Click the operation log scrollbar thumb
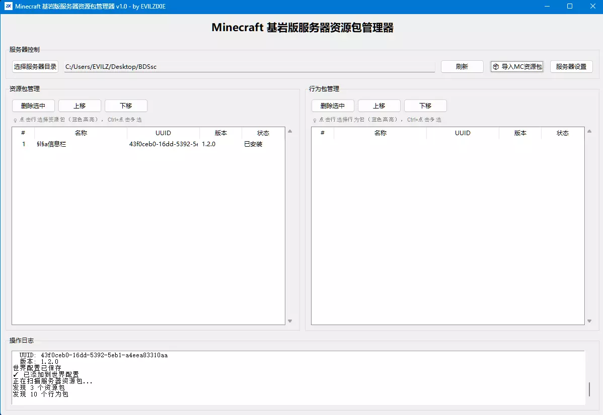 pos(589,389)
